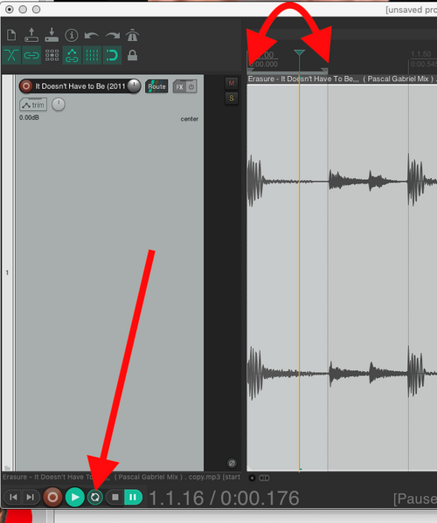The image size is (437, 523).
Task: Open project with the upload icon
Action: pos(31,35)
